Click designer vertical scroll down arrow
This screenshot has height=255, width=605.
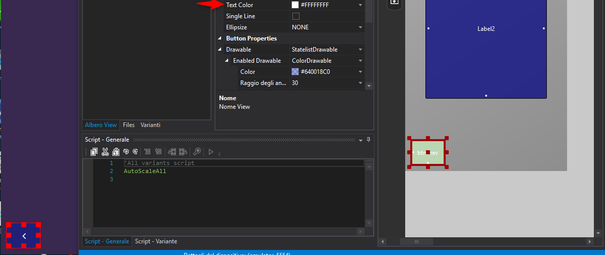598,233
